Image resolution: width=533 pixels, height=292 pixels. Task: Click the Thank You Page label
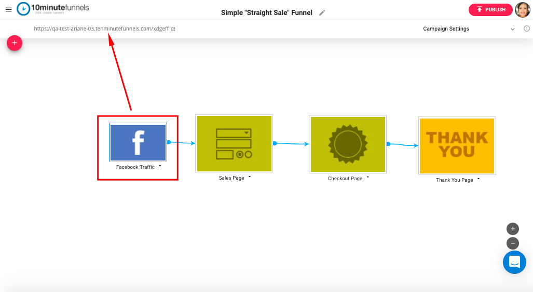[455, 180]
